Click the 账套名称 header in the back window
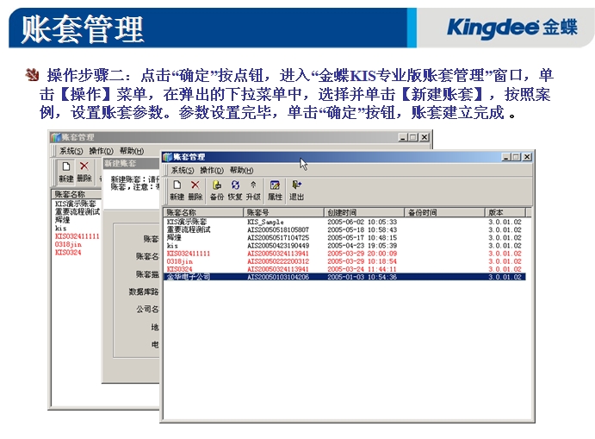 coord(77,194)
